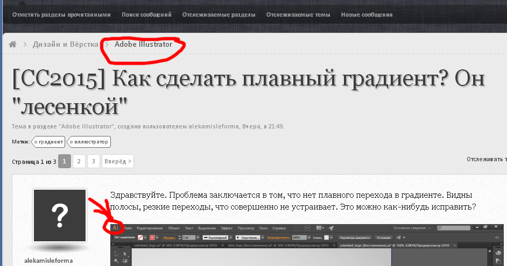Click the fill color swatch (none)
This screenshot has height=266, width=507.
140,238
